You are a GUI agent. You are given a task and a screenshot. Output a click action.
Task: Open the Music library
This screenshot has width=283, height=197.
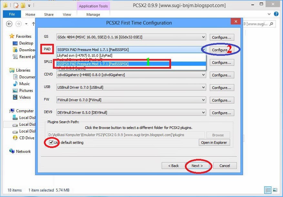pyautogui.click(x=25, y=84)
